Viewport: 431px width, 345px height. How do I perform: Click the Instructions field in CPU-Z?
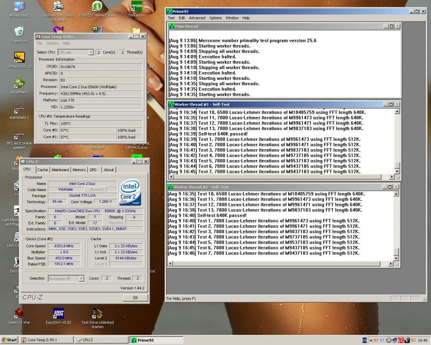click(95, 229)
